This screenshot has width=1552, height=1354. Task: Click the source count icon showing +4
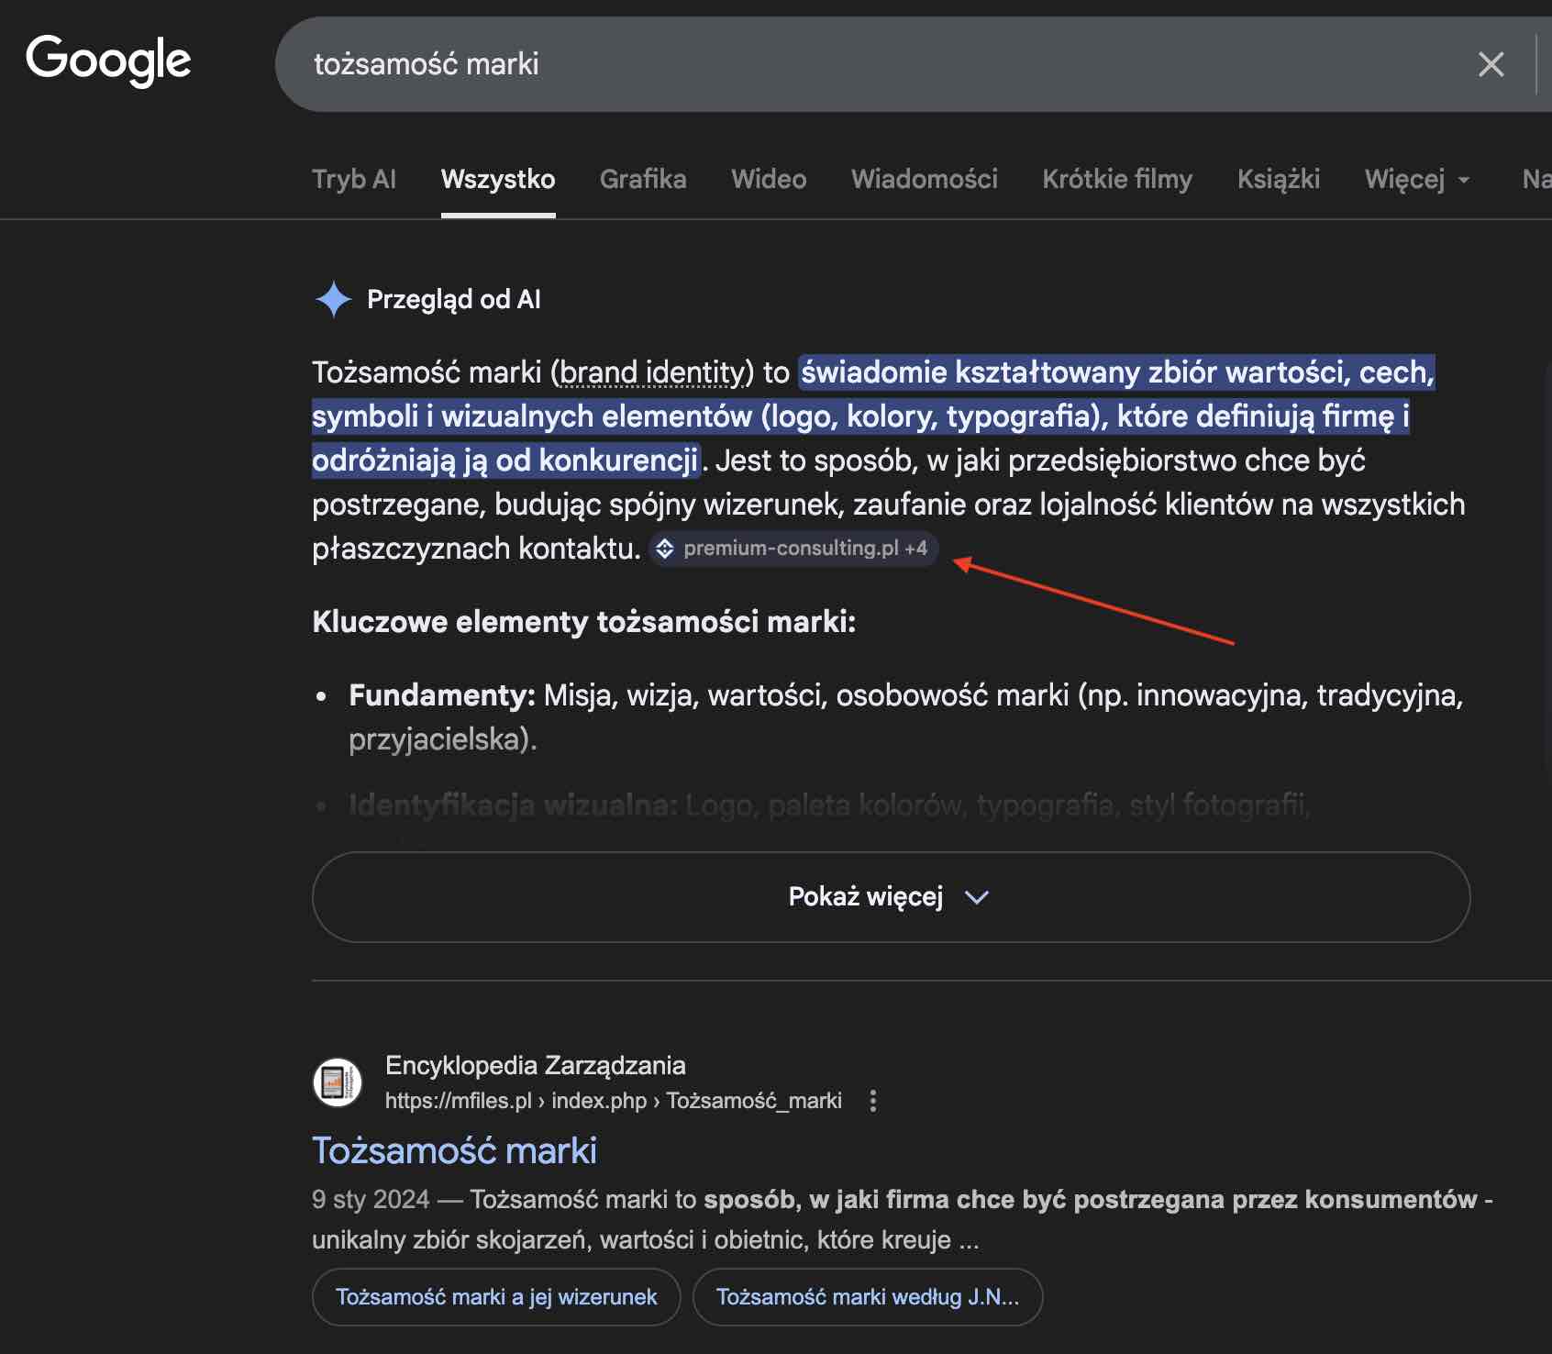915,549
